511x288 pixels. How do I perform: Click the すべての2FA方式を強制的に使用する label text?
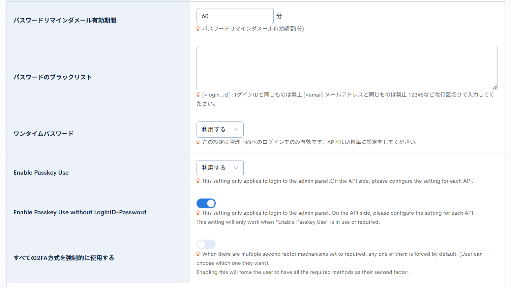(x=64, y=258)
